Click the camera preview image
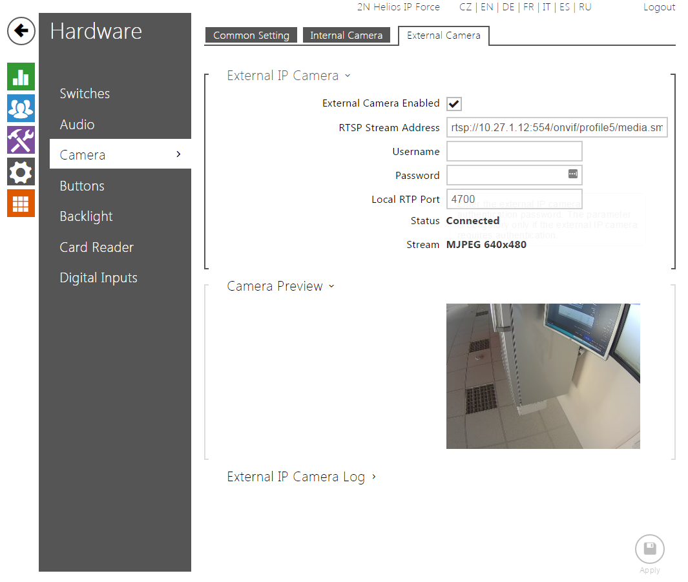Image resolution: width=688 pixels, height=582 pixels. (543, 376)
